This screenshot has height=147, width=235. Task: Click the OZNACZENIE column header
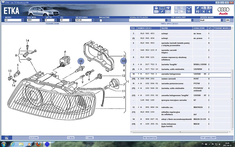[200, 28]
